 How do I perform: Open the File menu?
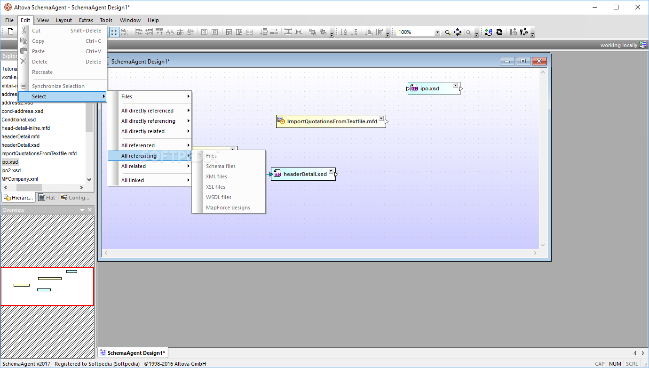pos(9,20)
